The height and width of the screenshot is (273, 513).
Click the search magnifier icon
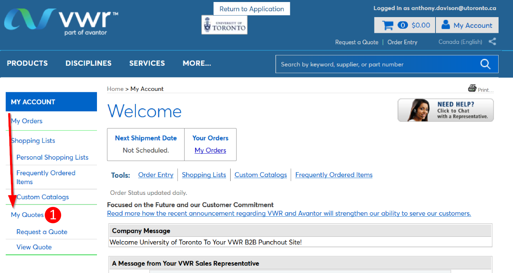[485, 64]
